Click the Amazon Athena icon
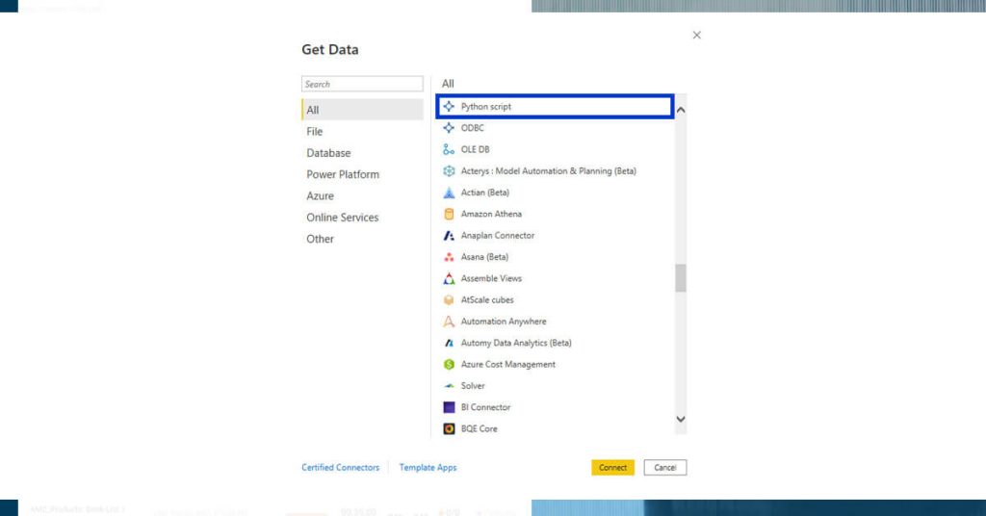This screenshot has width=986, height=516. (x=449, y=214)
